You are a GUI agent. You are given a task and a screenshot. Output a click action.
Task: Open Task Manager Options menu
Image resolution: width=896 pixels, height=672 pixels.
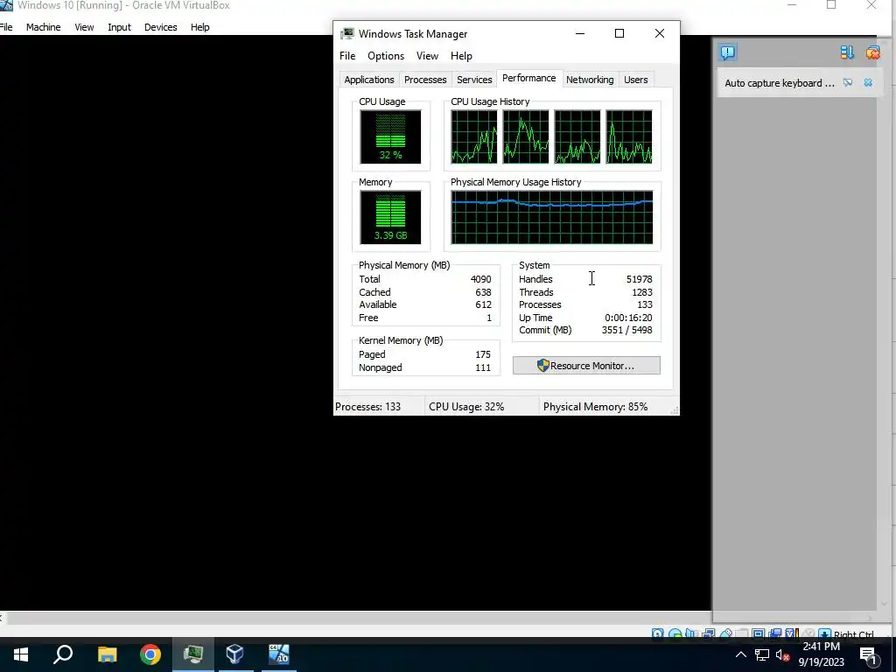click(x=386, y=56)
